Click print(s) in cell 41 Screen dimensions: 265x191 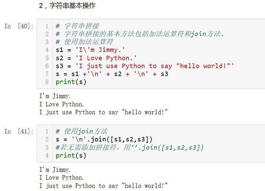click(71, 156)
